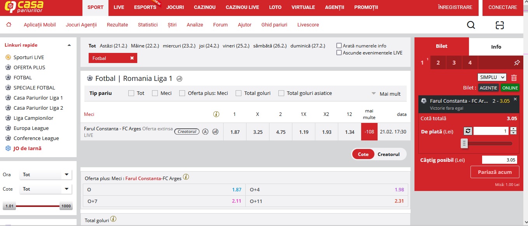
Task: Open Europa League quick link
Action: tap(31, 128)
